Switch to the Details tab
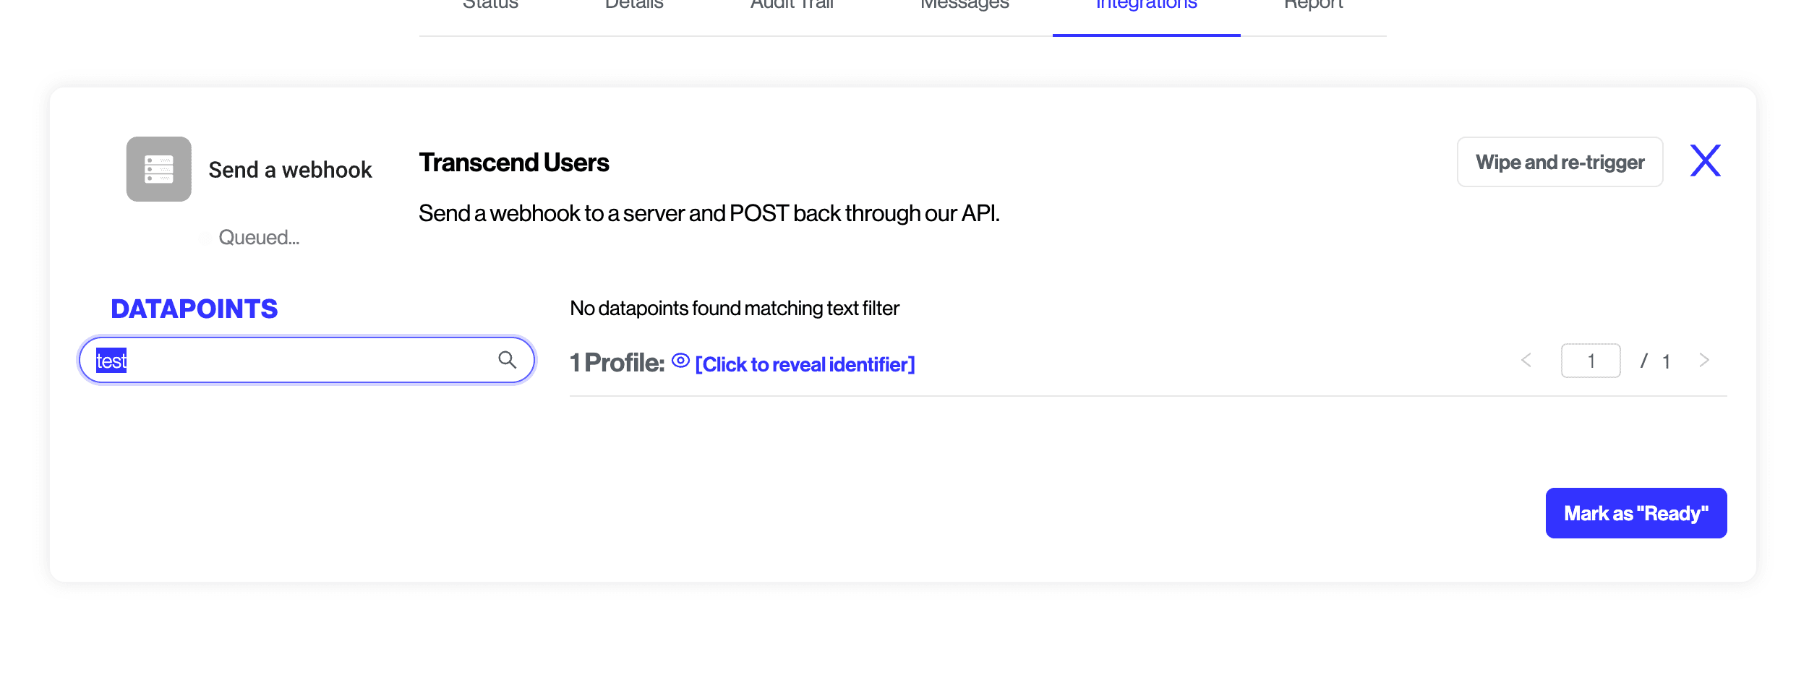The width and height of the screenshot is (1796, 688). [633, 6]
